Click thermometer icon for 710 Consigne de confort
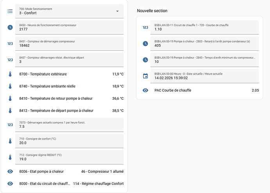 click(10, 141)
